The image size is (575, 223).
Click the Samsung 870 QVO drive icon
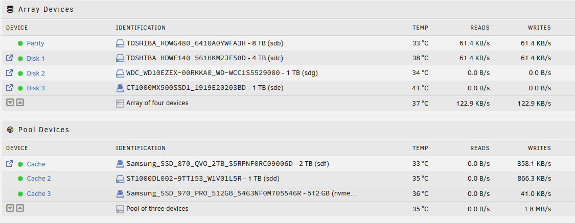120,164
